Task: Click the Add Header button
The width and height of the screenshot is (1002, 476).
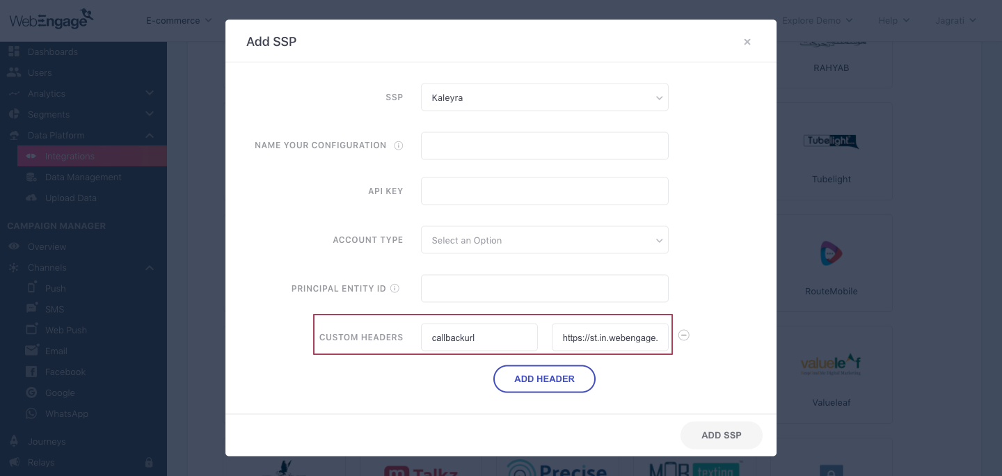Action: tap(544, 379)
